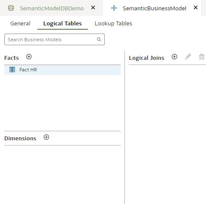Switch to the General tab
The width and height of the screenshot is (206, 204).
click(20, 23)
